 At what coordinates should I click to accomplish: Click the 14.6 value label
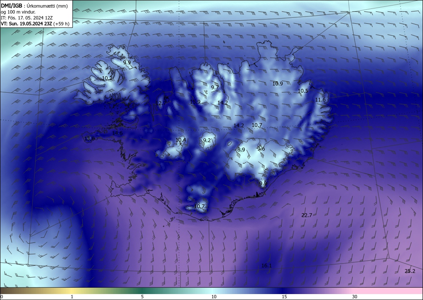117,133
